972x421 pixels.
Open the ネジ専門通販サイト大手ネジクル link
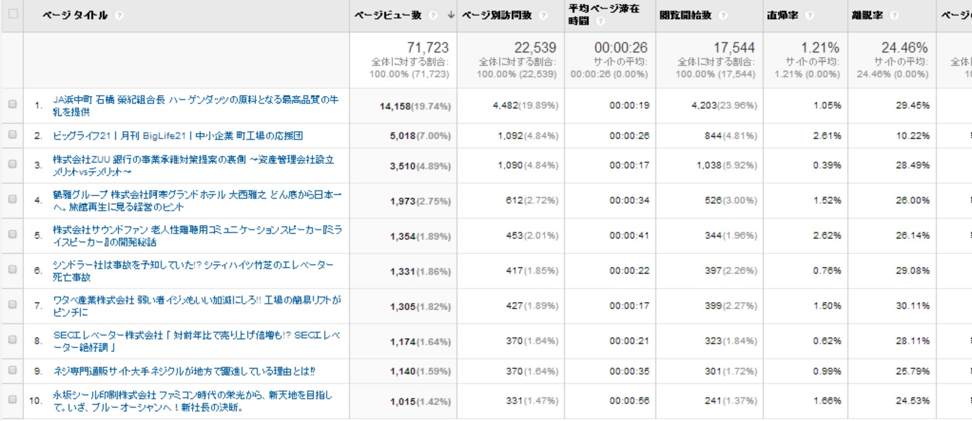(x=185, y=370)
